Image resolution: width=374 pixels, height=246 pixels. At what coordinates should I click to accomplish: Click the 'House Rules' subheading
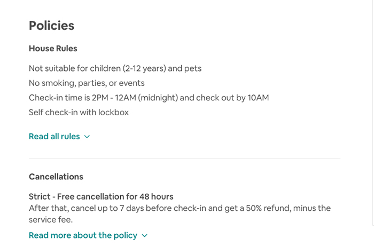tap(53, 49)
